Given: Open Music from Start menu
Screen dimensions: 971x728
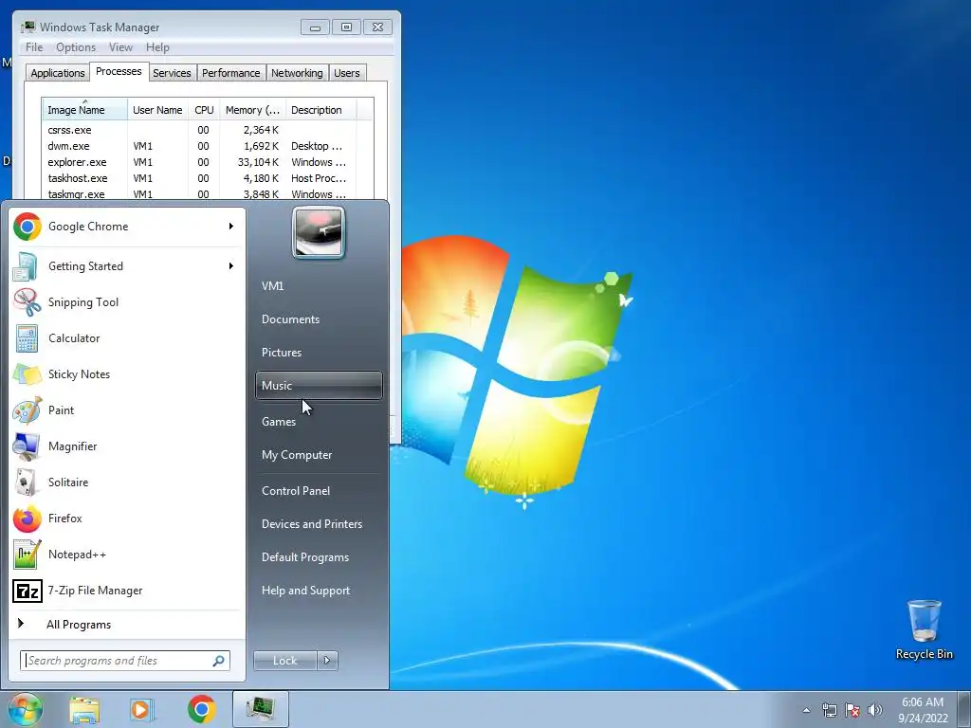Looking at the screenshot, I should click(319, 386).
